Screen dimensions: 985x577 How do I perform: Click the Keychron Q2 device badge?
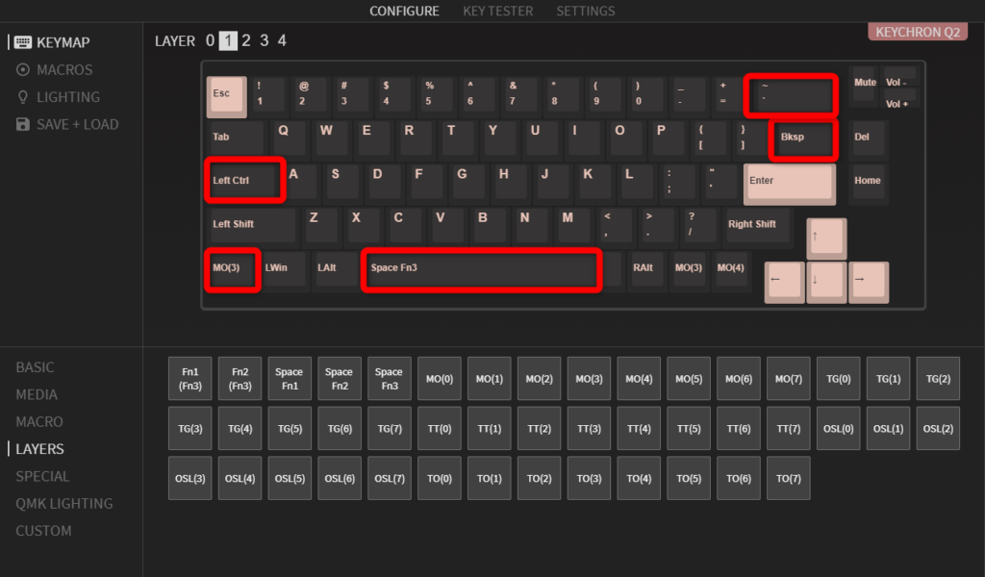(917, 32)
